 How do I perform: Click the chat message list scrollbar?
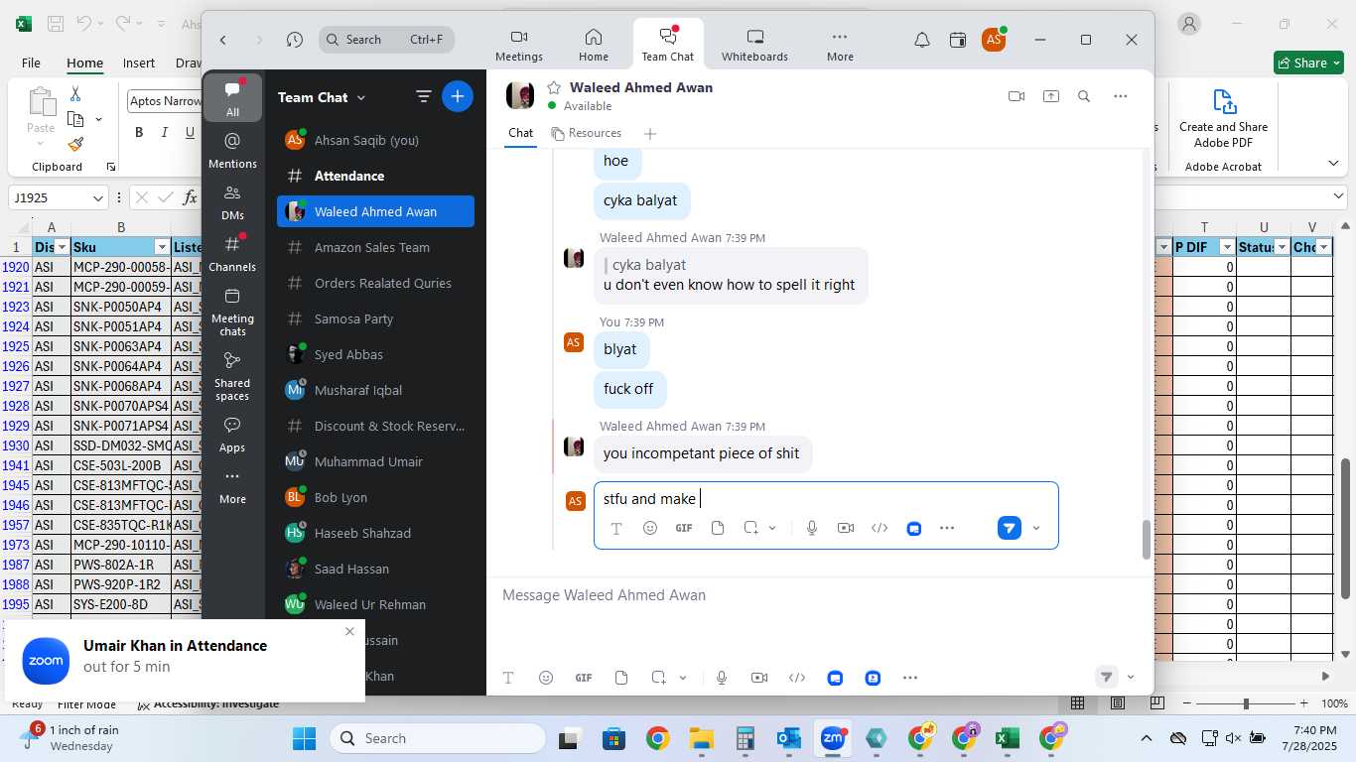(1147, 539)
